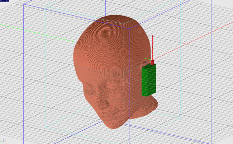The width and height of the screenshot is (233, 144).
Task: Select the thin red antenna rod
Action: (x=152, y=48)
